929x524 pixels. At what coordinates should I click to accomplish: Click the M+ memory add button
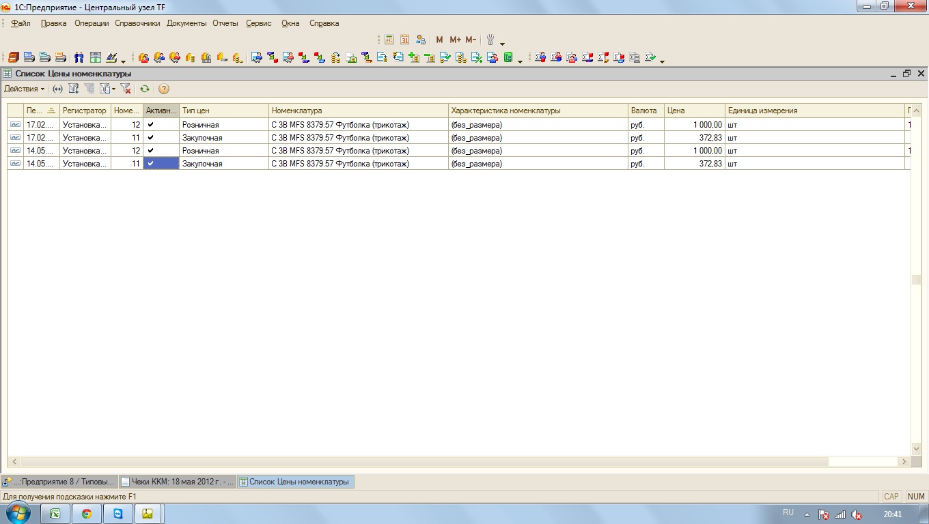[455, 40]
